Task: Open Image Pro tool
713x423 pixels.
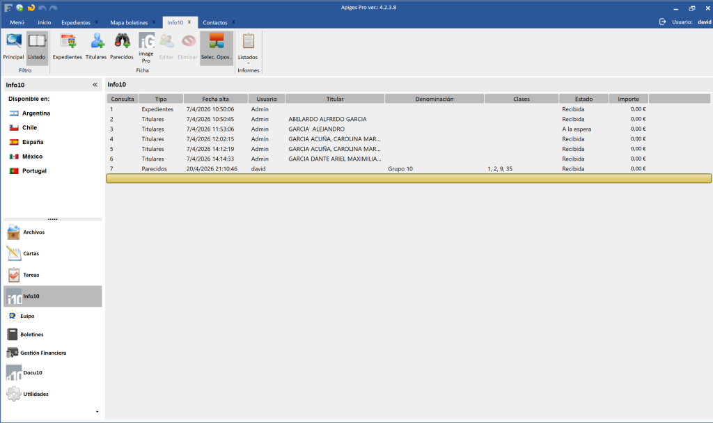Action: [x=146, y=47]
